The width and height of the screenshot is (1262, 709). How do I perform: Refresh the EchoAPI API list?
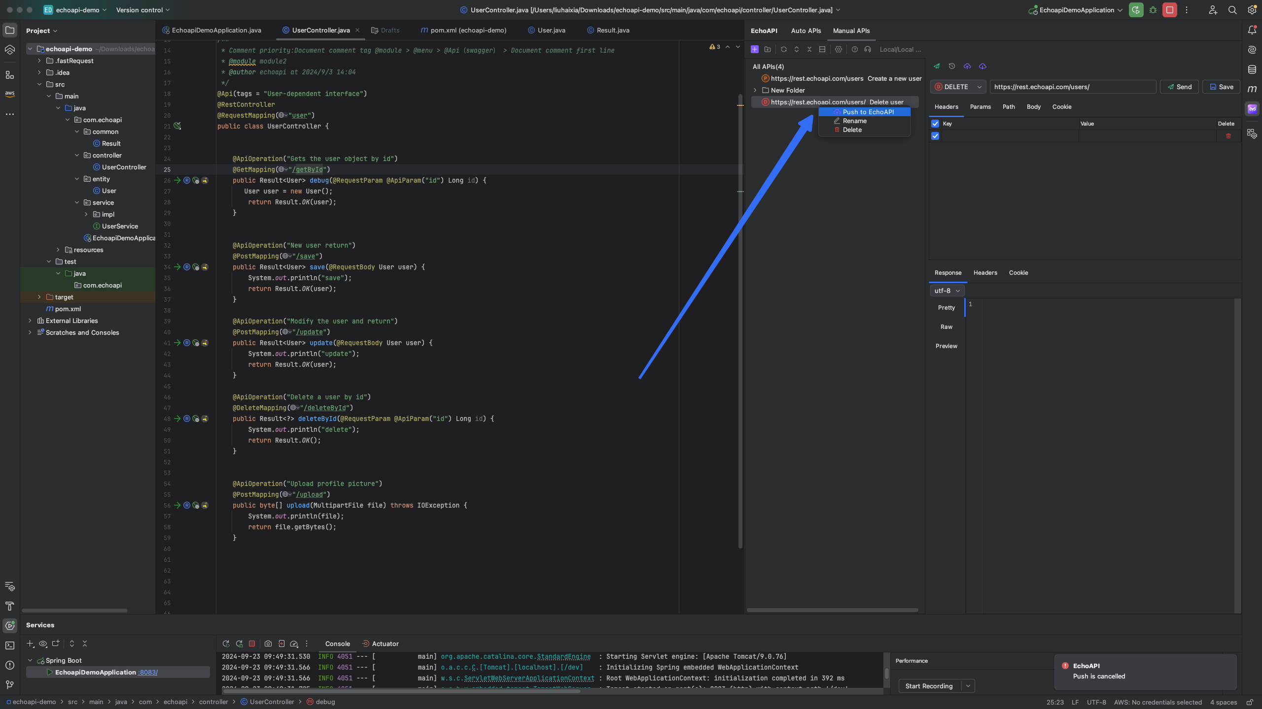tap(783, 49)
